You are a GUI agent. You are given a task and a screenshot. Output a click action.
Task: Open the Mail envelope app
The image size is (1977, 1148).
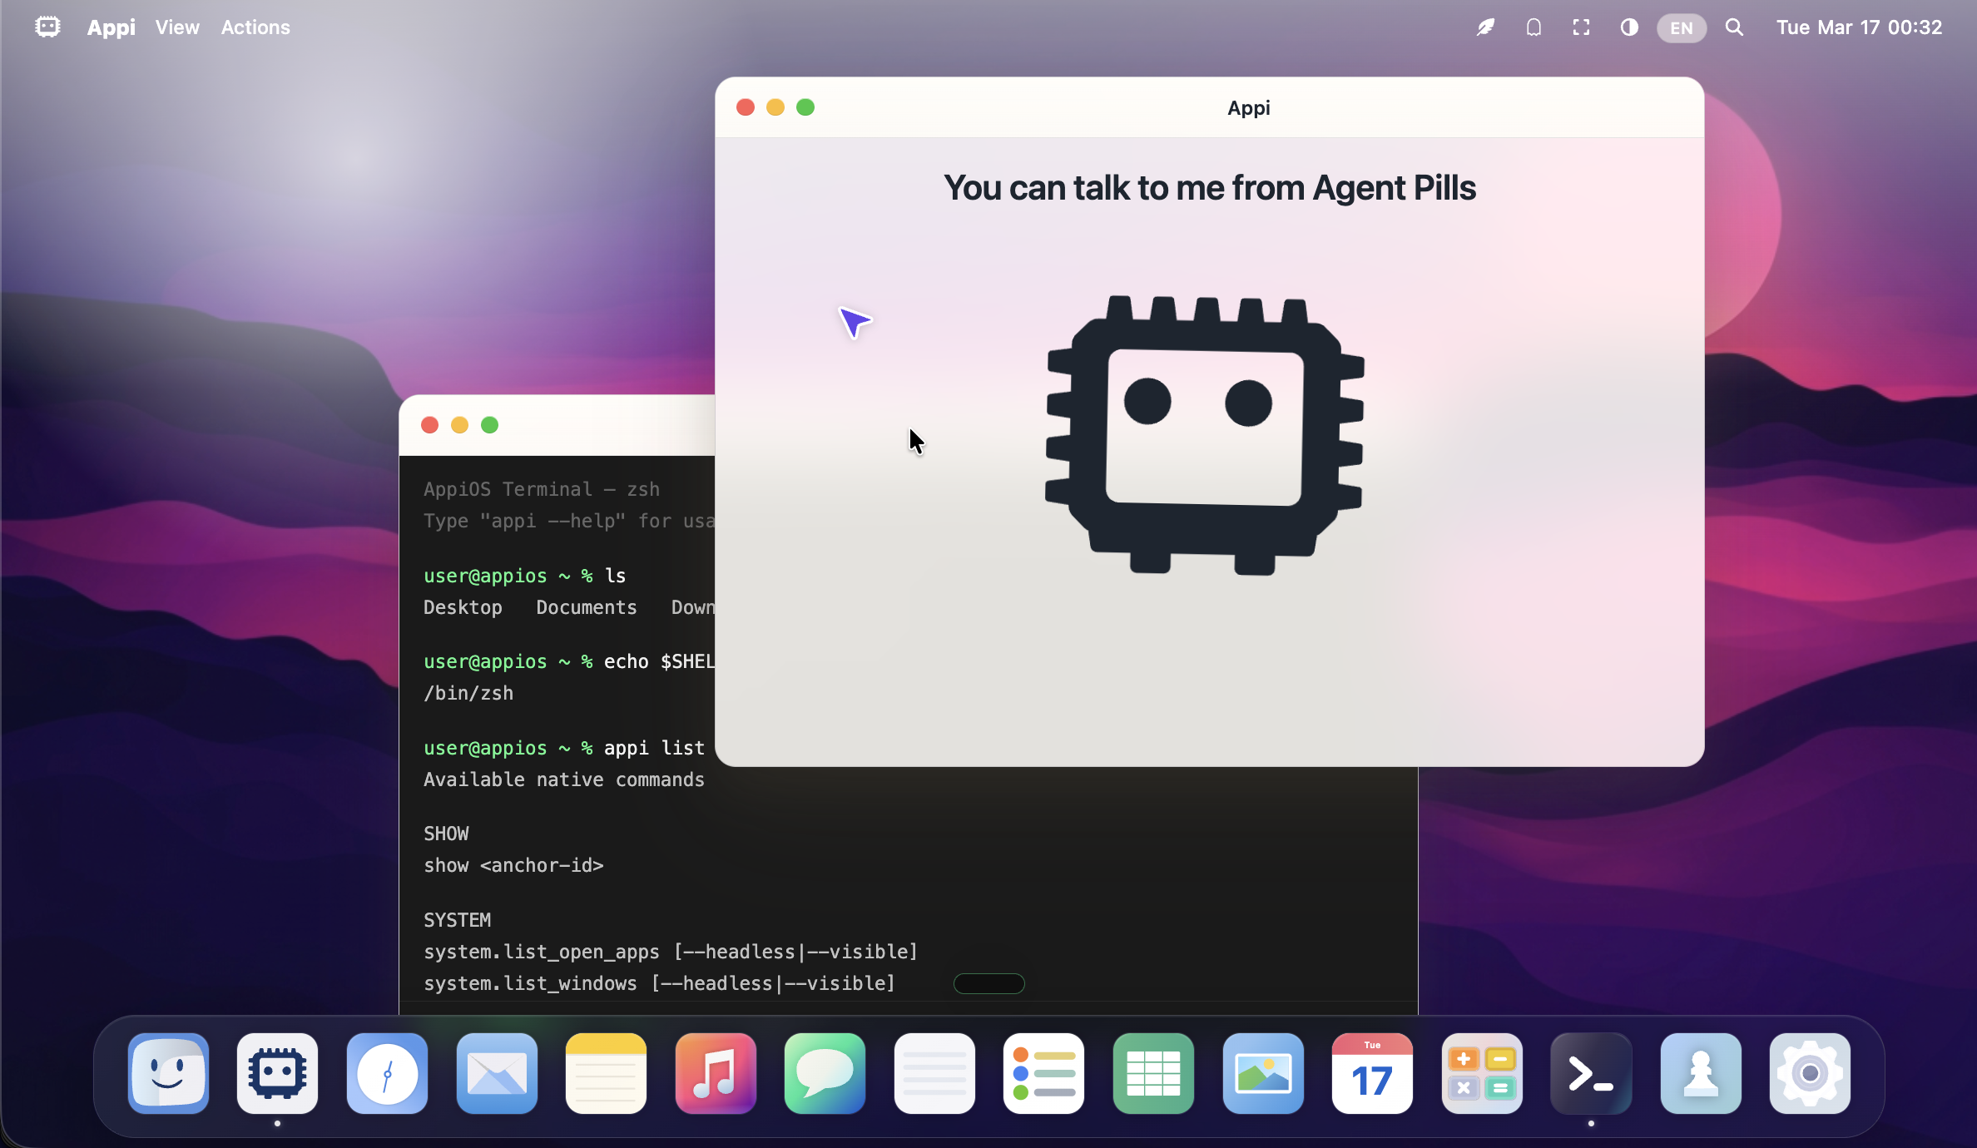click(x=497, y=1073)
